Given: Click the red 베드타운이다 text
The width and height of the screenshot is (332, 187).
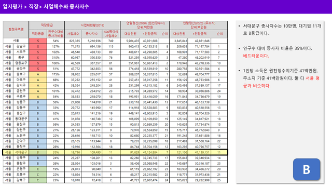Looking at the screenshot, I should pyautogui.click(x=256, y=56).
